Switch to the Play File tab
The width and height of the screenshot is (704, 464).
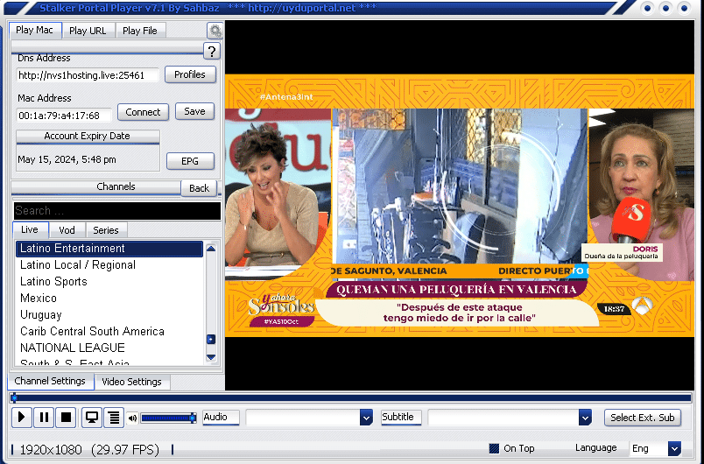click(140, 31)
